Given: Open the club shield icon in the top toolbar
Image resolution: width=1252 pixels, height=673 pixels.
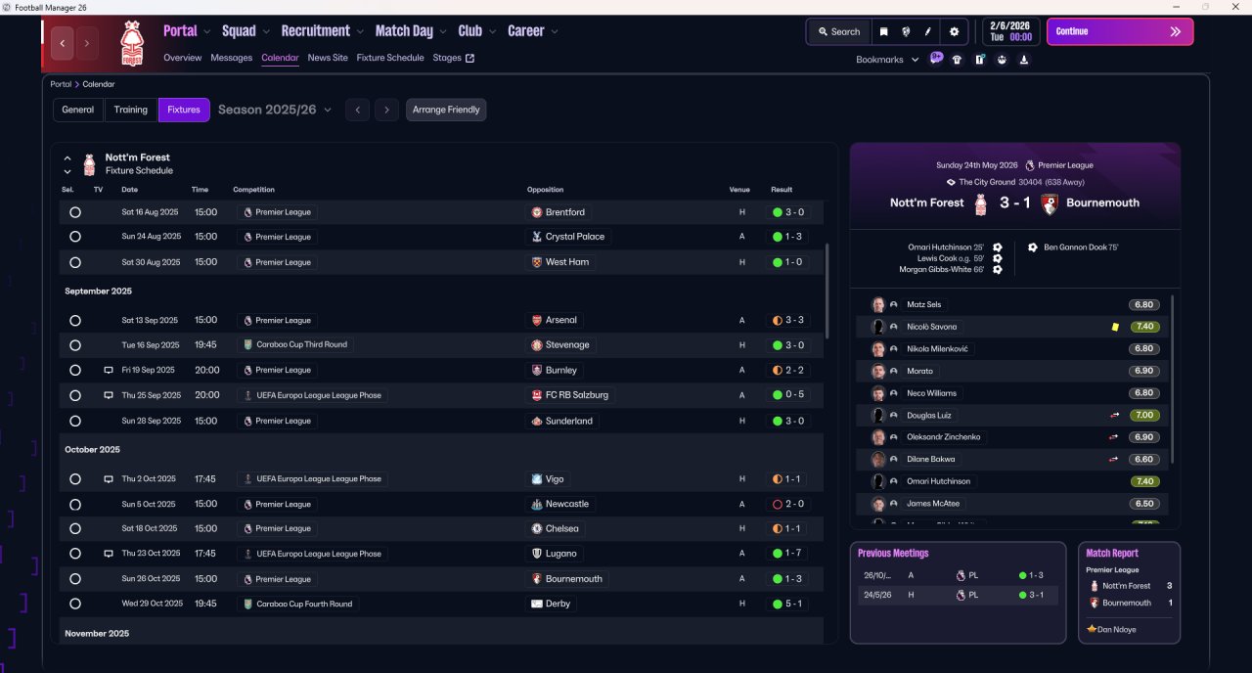Looking at the screenshot, I should click(x=907, y=31).
